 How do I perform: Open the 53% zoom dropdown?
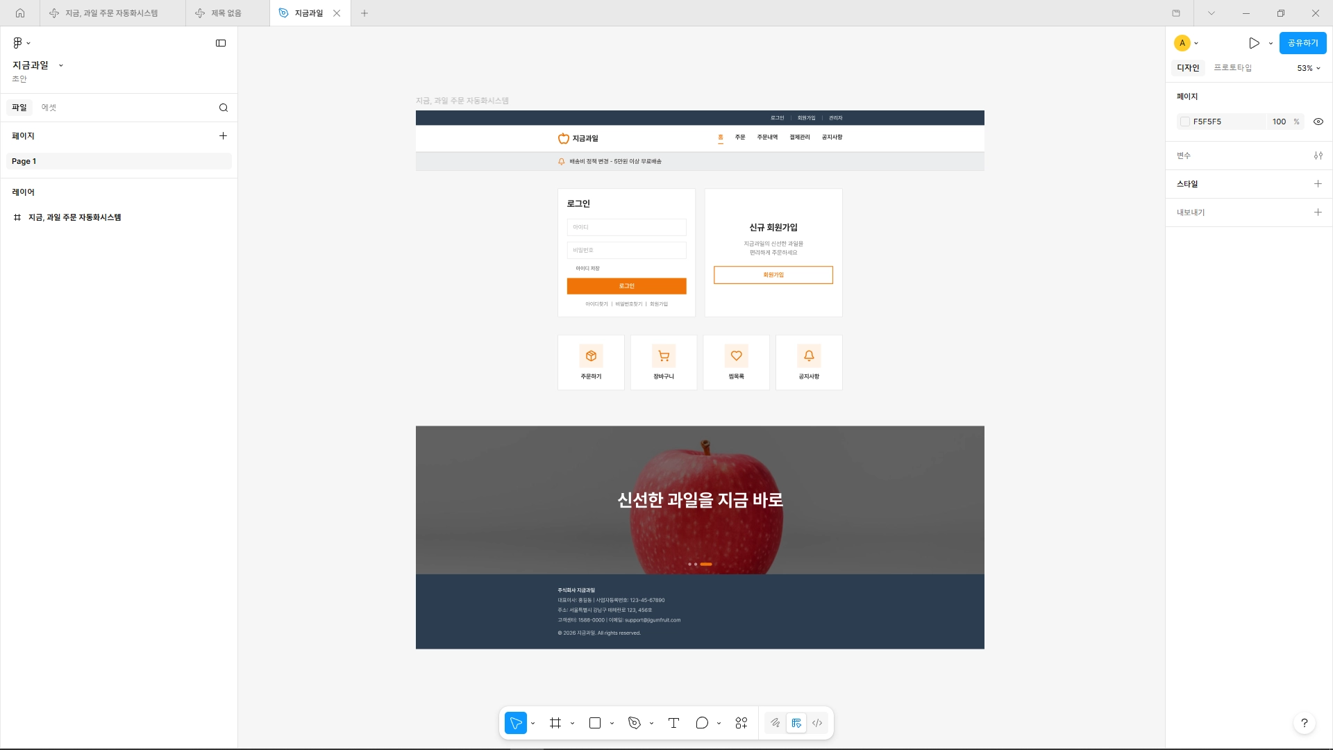1309,68
